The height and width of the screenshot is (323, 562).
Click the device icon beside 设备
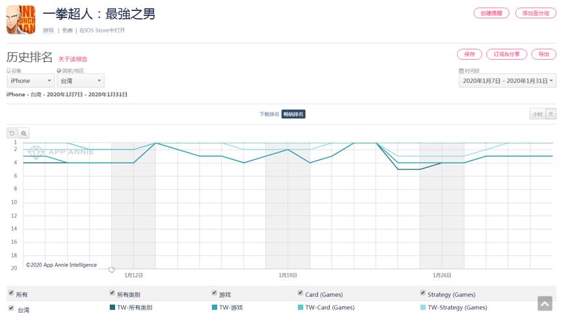(8, 71)
